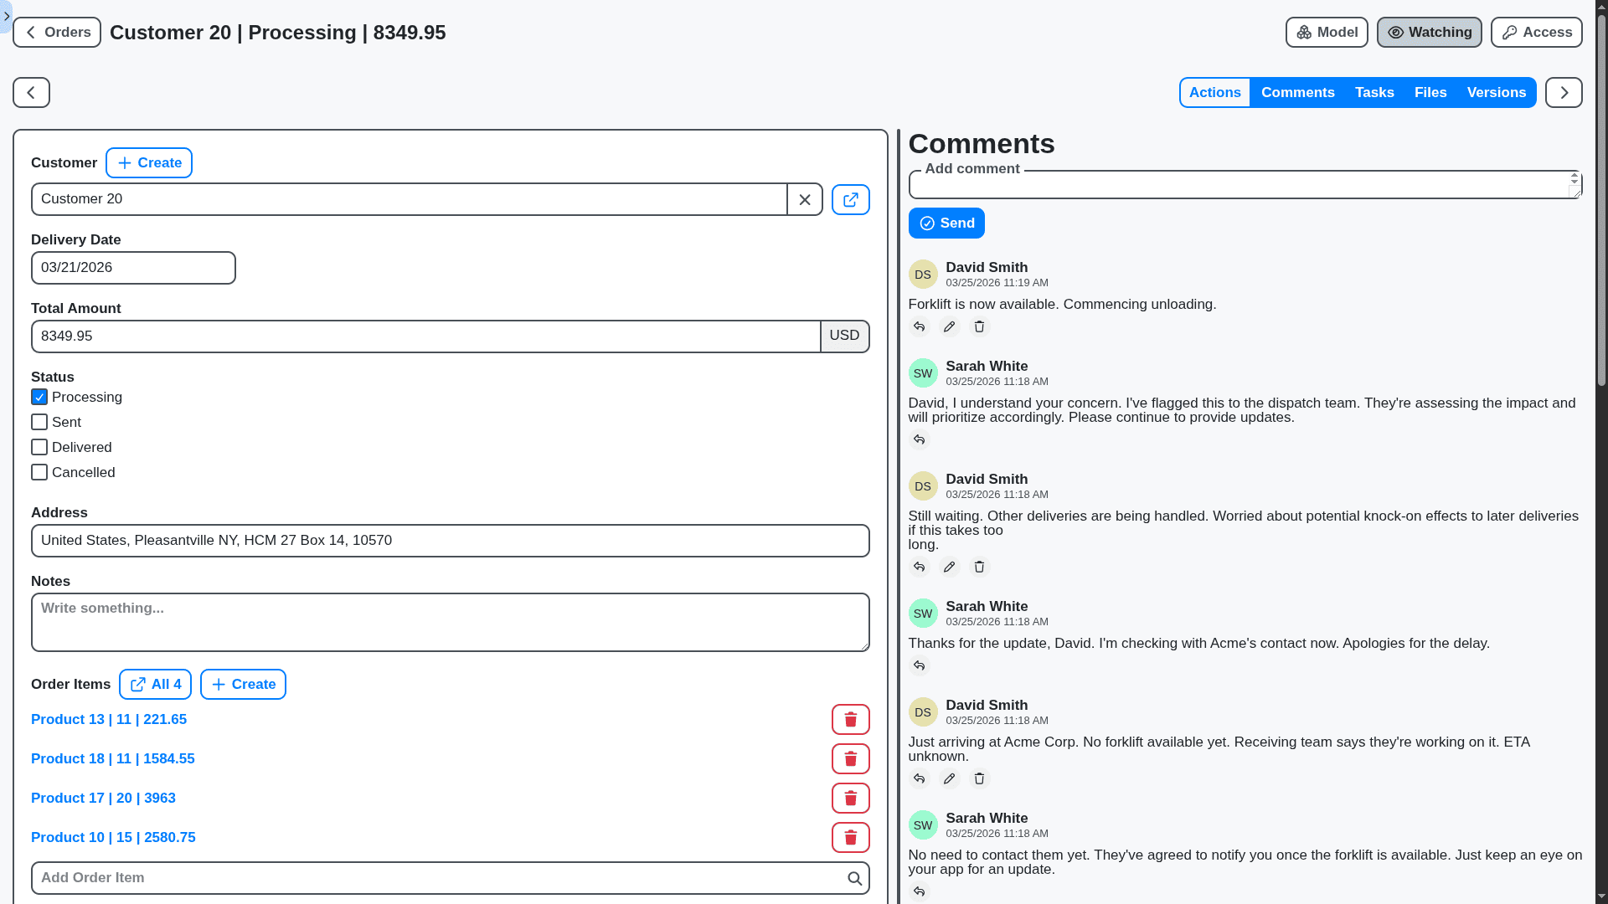Click the right chevron next to Versions
The image size is (1608, 904).
point(1564,92)
